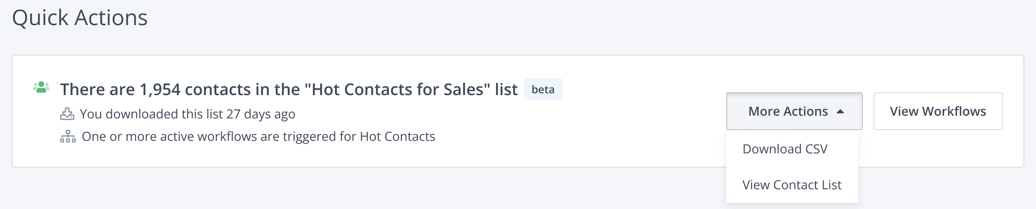Click the upward caret on More Actions
This screenshot has width=1036, height=209.
(840, 112)
